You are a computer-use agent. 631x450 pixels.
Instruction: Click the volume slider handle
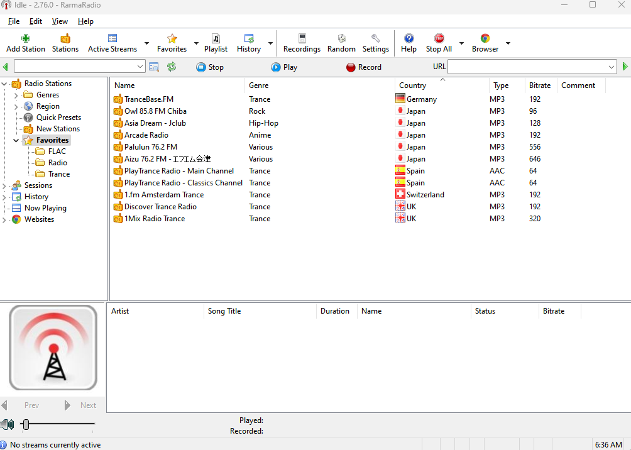(x=26, y=424)
